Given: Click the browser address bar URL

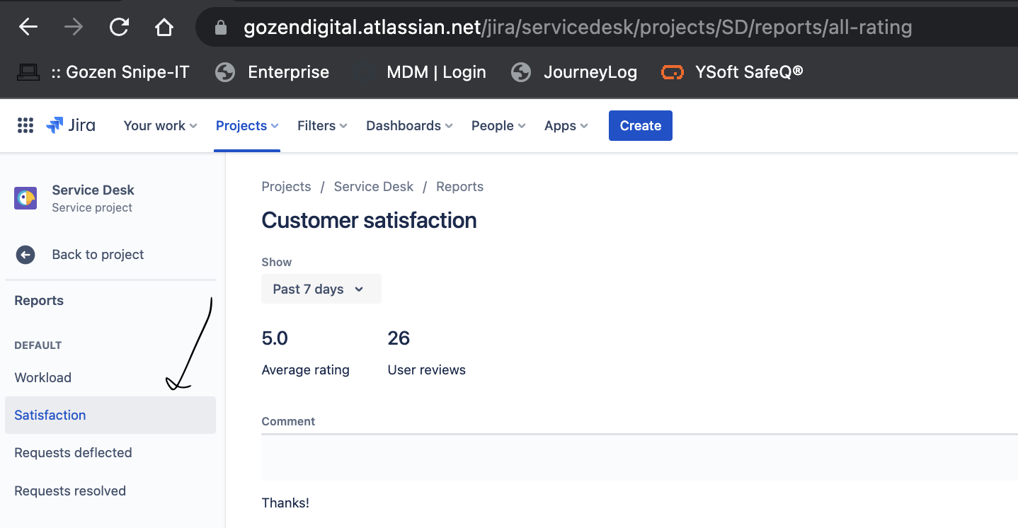Looking at the screenshot, I should [x=577, y=28].
